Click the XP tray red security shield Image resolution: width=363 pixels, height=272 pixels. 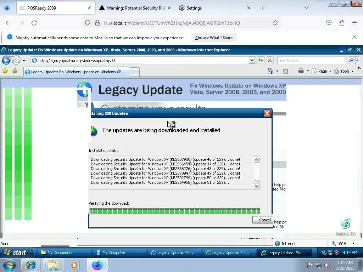[336, 253]
